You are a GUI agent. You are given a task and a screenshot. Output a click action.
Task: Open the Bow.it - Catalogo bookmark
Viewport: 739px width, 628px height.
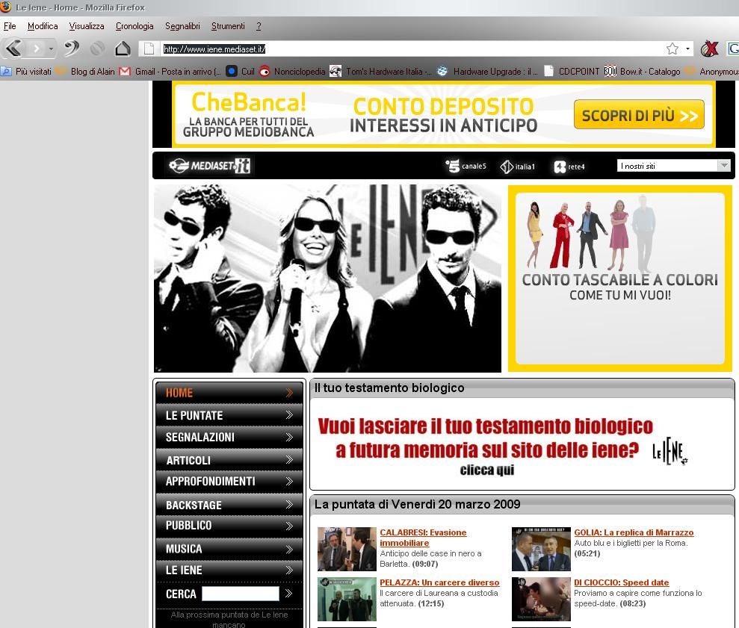pyautogui.click(x=643, y=72)
